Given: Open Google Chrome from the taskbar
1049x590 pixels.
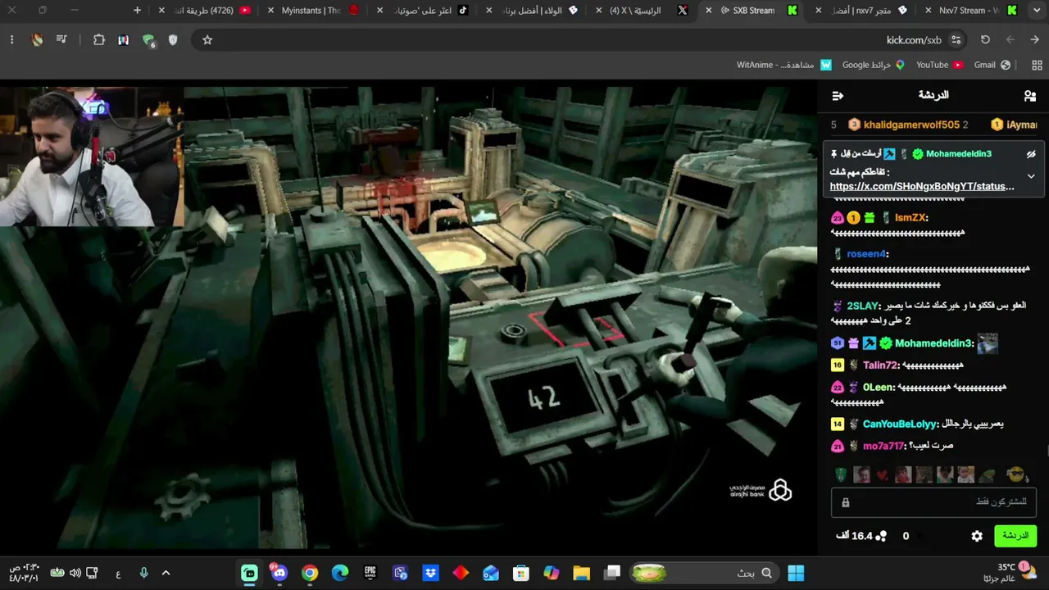Looking at the screenshot, I should (x=310, y=574).
